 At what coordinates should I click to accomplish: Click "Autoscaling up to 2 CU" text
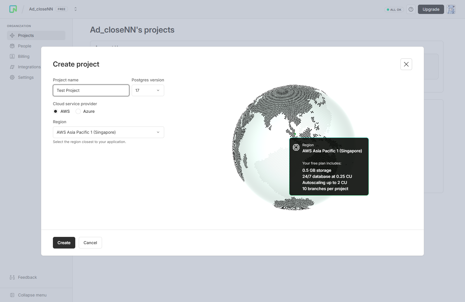click(x=325, y=183)
